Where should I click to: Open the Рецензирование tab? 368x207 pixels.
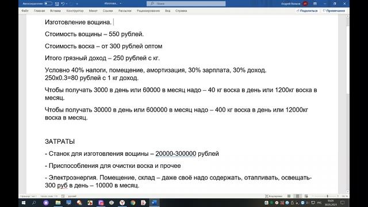(148, 11)
